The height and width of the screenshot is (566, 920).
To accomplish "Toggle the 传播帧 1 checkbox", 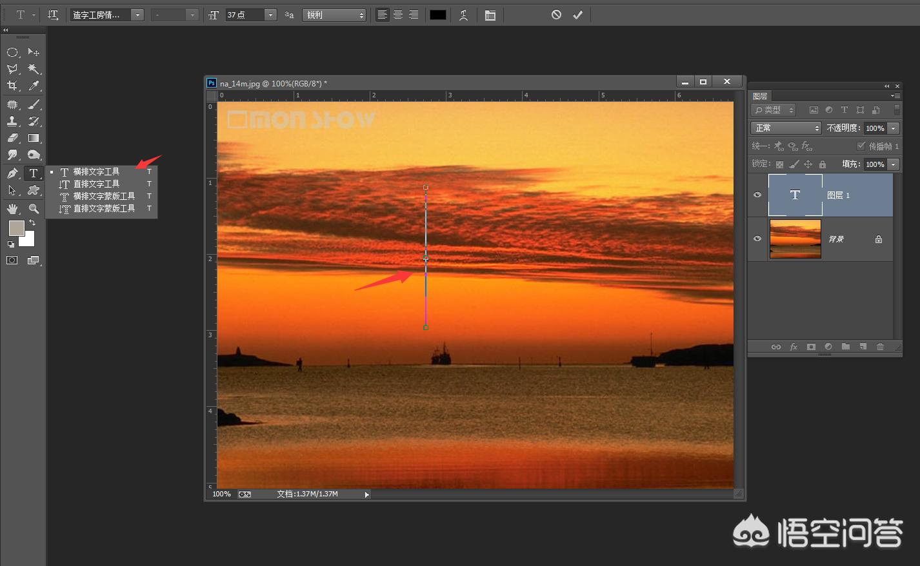I will 861,146.
